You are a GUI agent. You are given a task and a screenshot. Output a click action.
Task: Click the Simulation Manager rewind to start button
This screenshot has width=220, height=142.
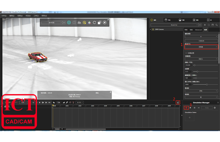199,108
